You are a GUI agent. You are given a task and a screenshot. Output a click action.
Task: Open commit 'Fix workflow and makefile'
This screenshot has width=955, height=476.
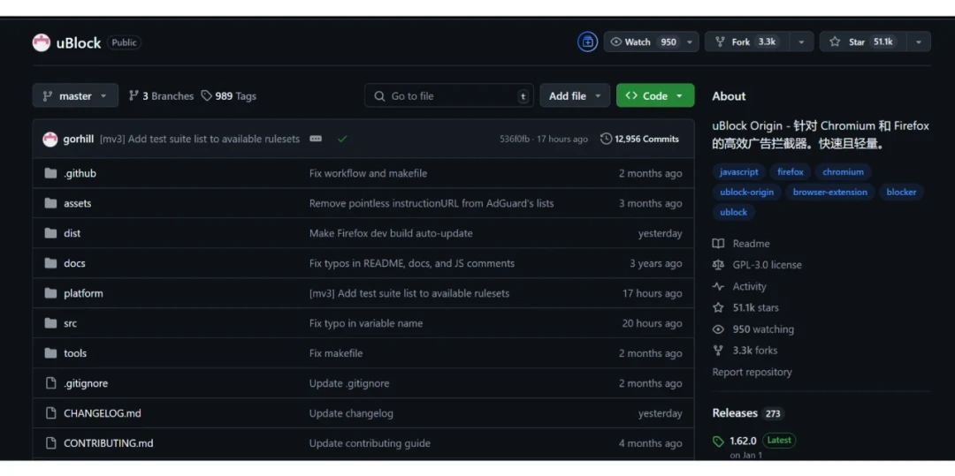[x=368, y=173]
